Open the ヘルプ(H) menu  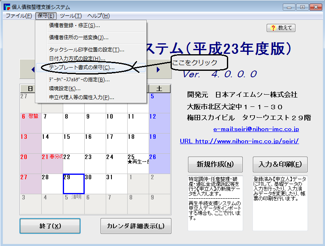click(x=98, y=16)
